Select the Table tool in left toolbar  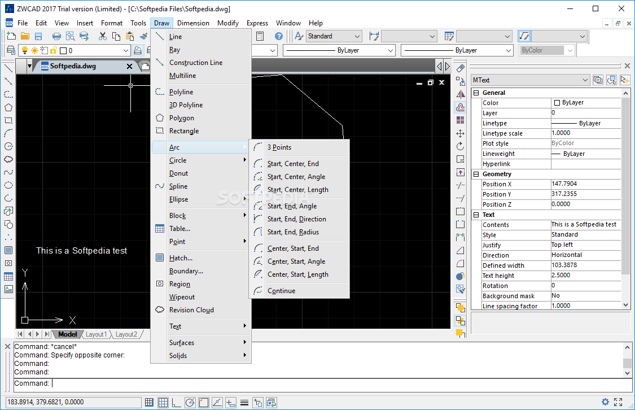click(8, 276)
